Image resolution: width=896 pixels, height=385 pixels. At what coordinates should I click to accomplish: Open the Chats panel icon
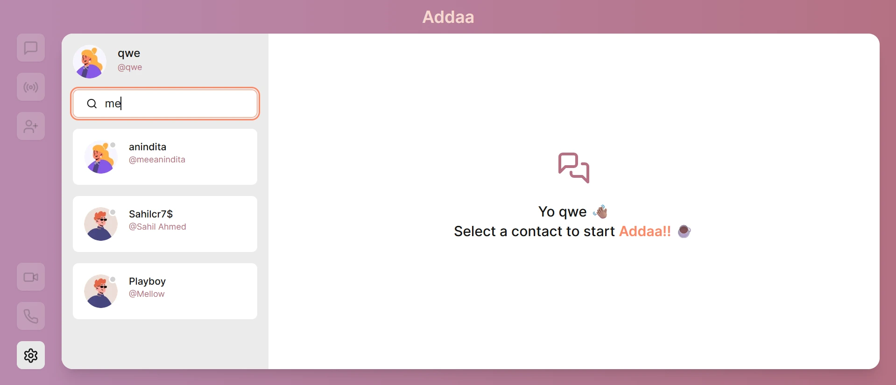click(30, 48)
